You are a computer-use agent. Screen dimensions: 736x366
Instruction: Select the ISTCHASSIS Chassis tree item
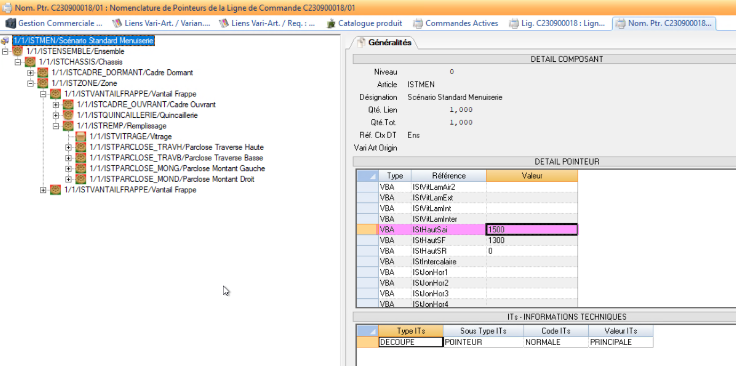point(80,62)
